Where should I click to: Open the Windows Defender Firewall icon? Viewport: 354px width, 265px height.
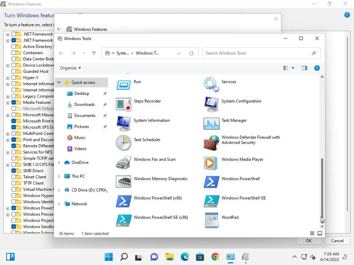tap(211, 143)
